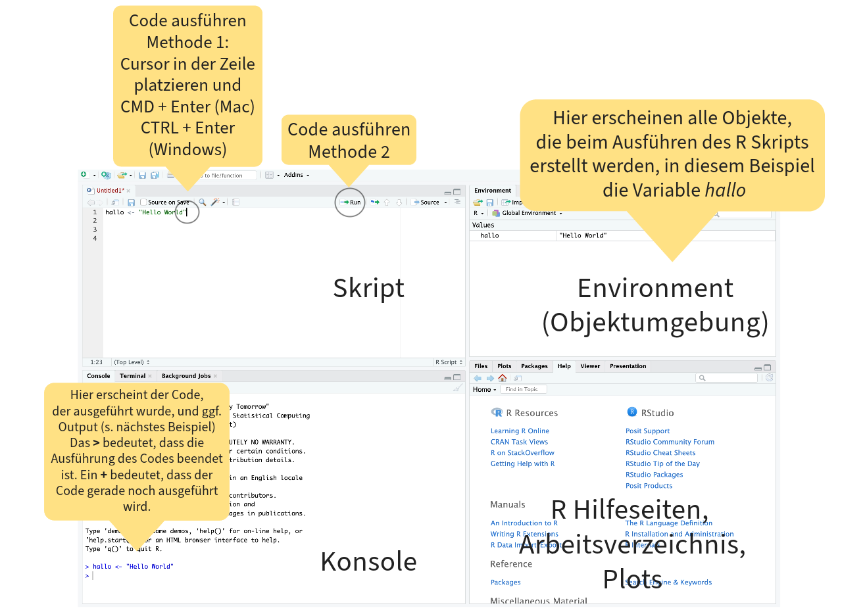Click the Run button in the script editor

coord(351,202)
